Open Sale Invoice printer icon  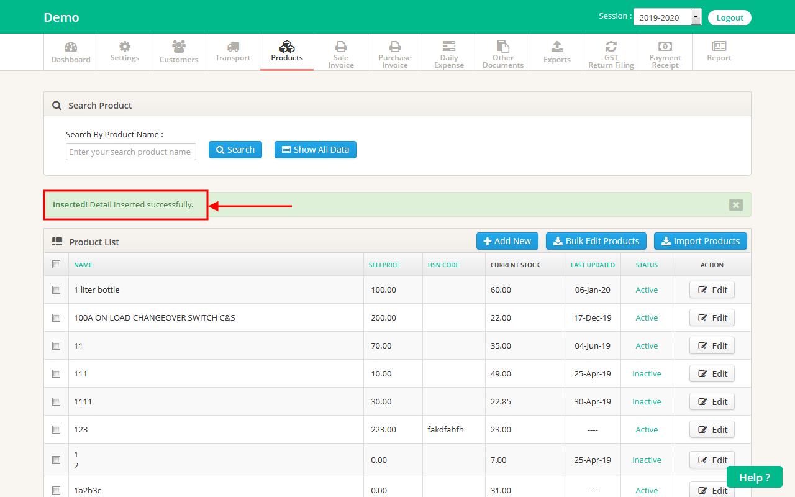tap(341, 46)
